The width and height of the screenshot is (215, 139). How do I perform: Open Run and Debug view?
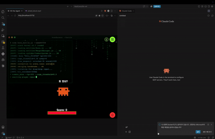tap(3, 30)
